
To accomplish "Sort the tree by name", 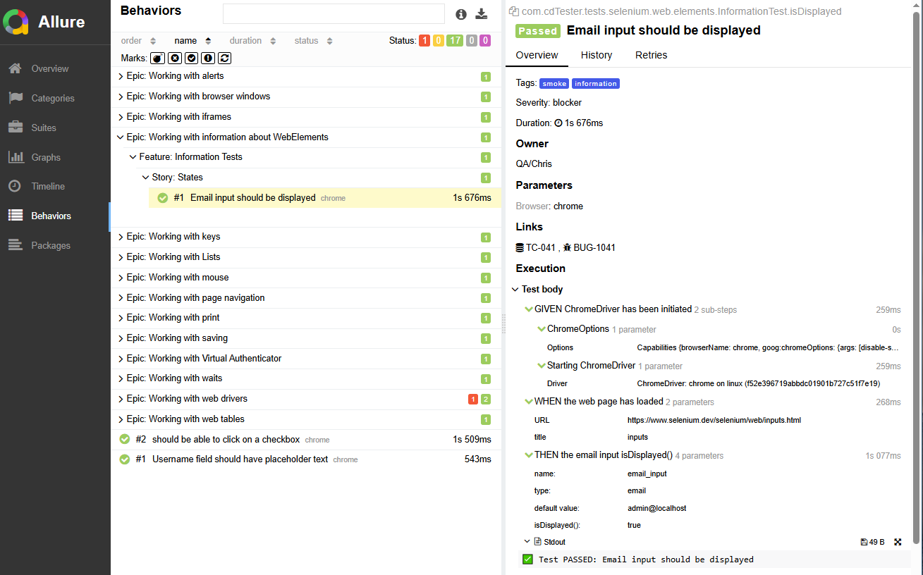I will coord(192,41).
